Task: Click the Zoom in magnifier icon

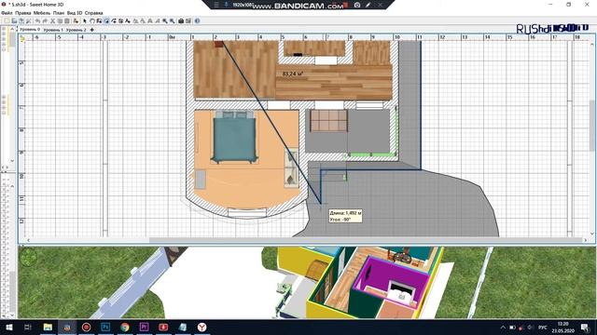Action: pyautogui.click(x=165, y=20)
